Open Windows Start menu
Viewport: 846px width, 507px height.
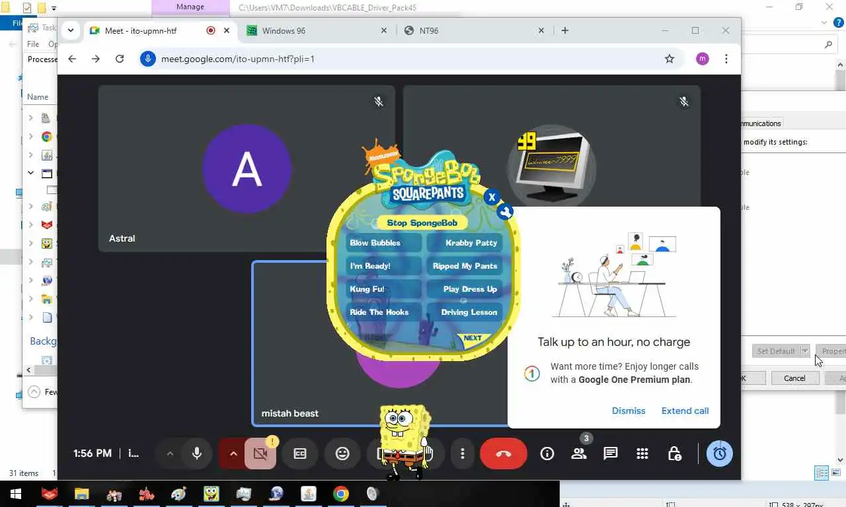(x=15, y=494)
